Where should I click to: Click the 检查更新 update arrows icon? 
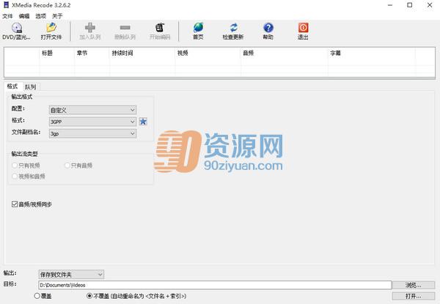(x=233, y=27)
